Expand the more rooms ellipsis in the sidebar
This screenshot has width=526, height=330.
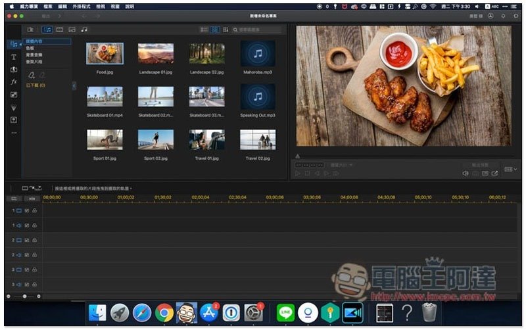(14, 133)
